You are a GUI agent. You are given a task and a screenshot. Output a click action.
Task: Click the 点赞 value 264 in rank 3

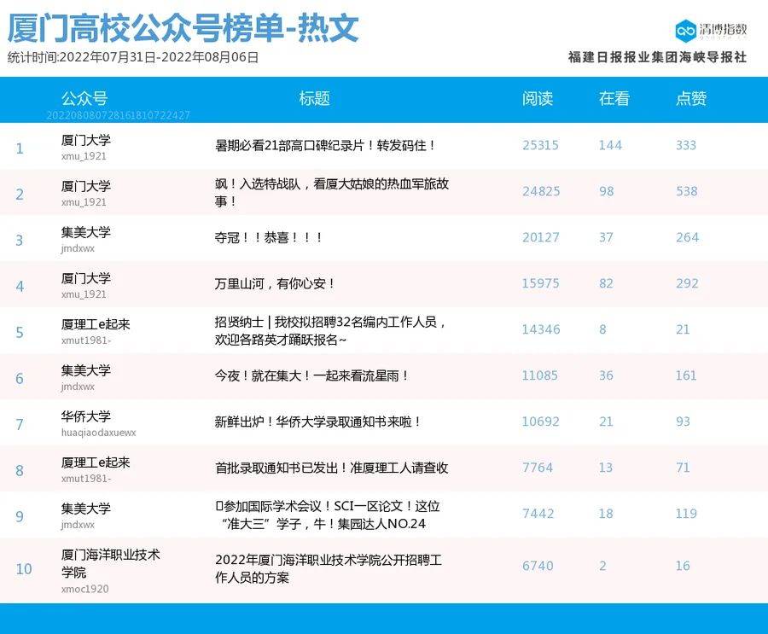point(687,237)
